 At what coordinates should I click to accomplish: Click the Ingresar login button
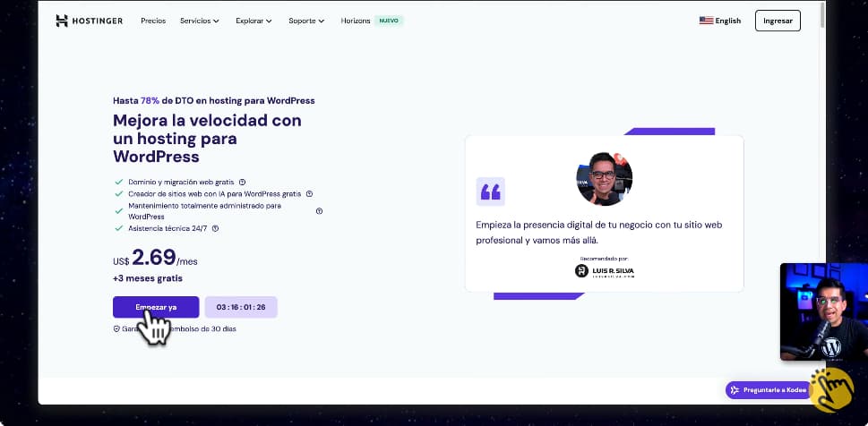(778, 21)
